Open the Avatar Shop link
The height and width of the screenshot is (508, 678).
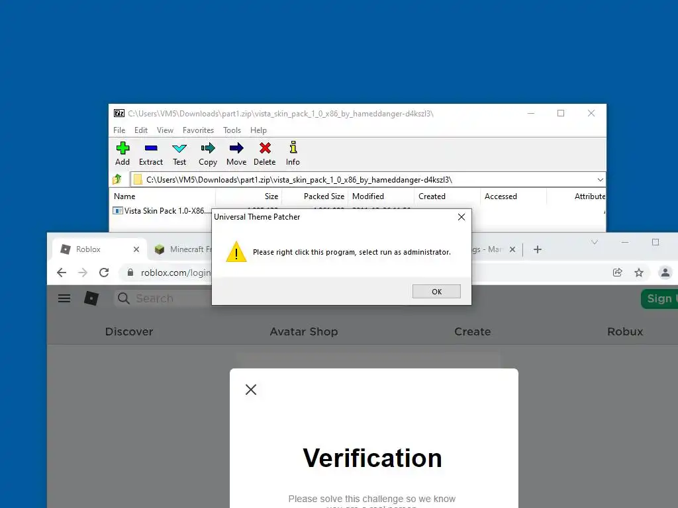point(304,332)
